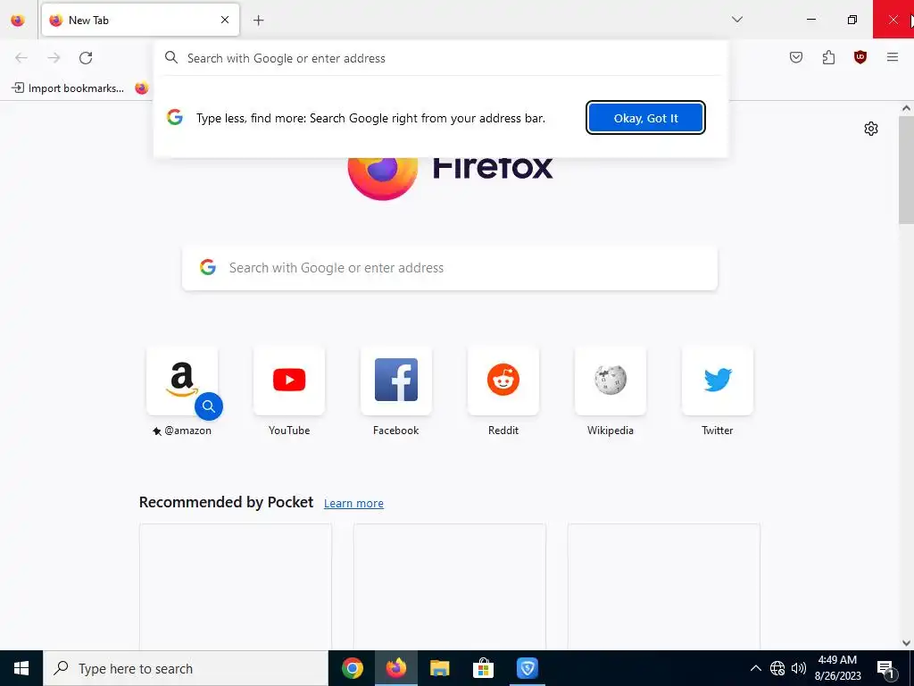
Task: Open the Firefox View pinned tab icon
Action: 18,20
